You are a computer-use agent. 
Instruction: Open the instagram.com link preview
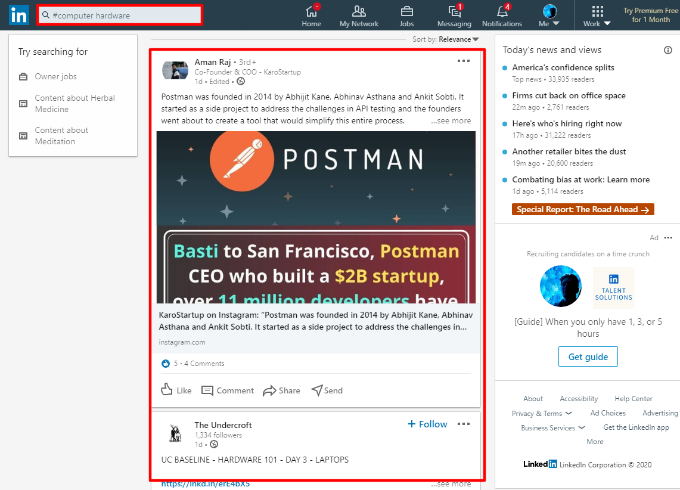[x=316, y=328]
